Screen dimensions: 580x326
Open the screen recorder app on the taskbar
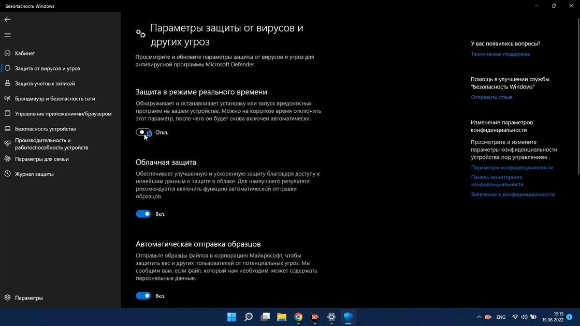pos(315,317)
